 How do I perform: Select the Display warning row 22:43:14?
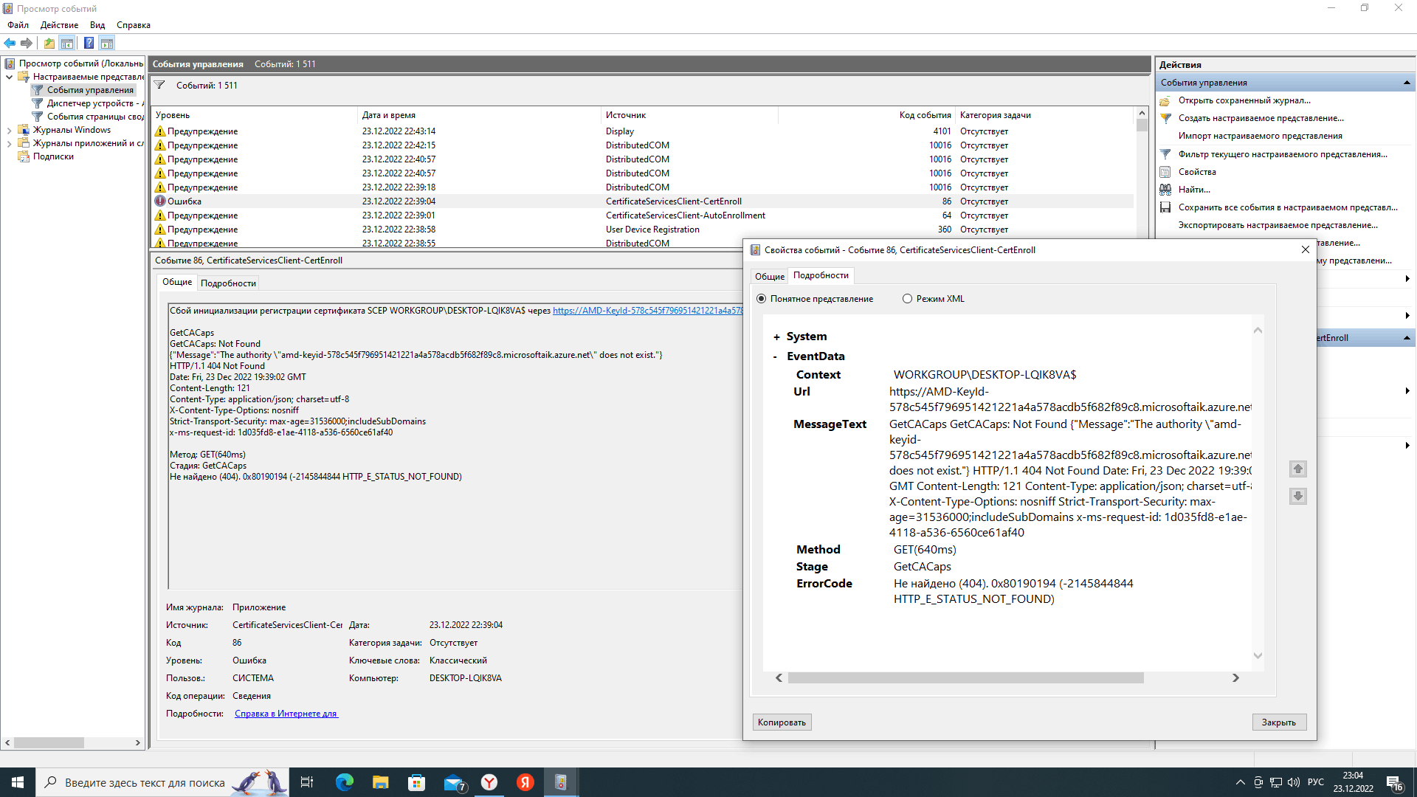642,131
